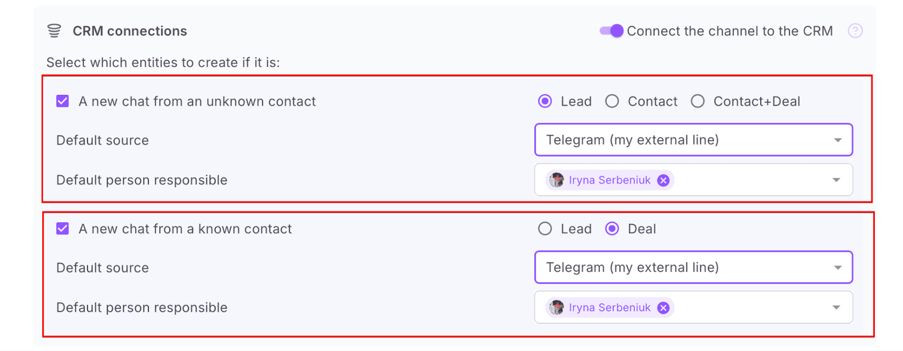The image size is (903, 351).
Task: Select Contact radio option for unknown contact
Action: (x=612, y=102)
